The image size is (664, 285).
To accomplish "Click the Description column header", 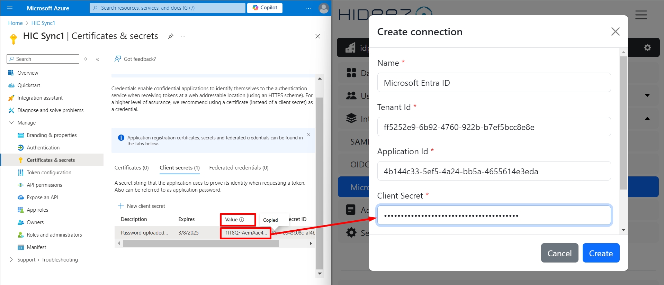I will point(134,219).
